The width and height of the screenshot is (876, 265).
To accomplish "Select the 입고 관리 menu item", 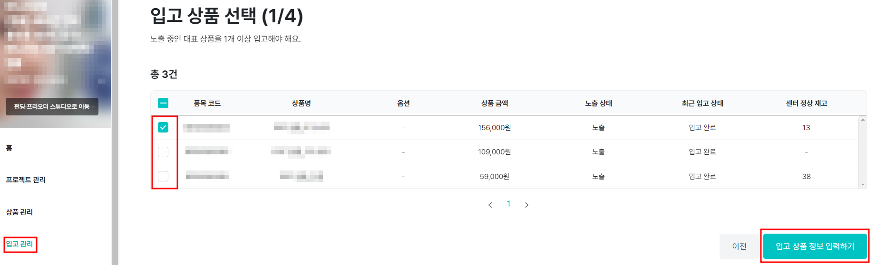I will 19,244.
